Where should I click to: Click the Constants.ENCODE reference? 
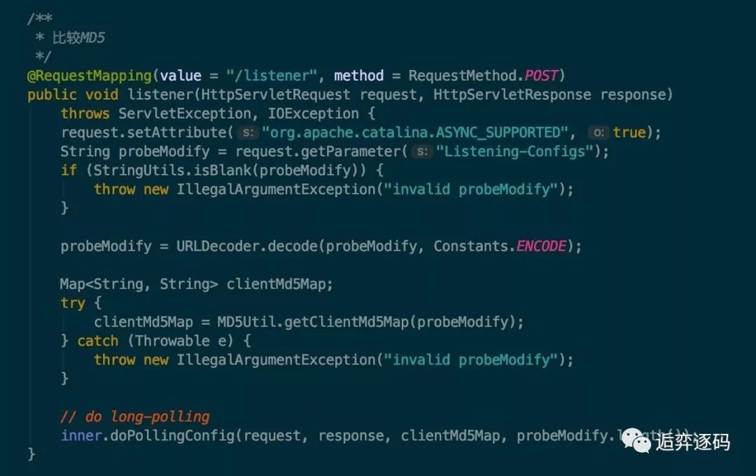(500, 246)
